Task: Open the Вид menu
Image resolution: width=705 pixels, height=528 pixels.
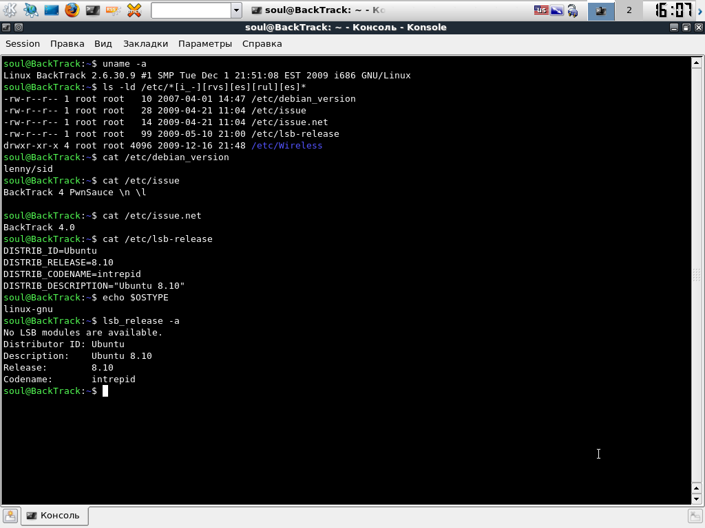Action: 103,44
